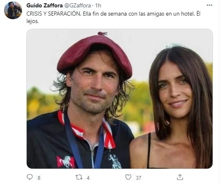This screenshot has height=183, width=220.
Task: Open the 1h tweet timestamp
Action: point(98,5)
